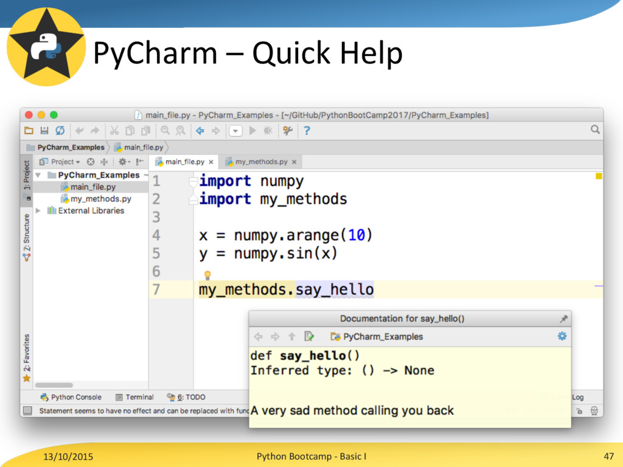This screenshot has width=623, height=467.
Task: Click the Run play icon
Action: (x=252, y=130)
